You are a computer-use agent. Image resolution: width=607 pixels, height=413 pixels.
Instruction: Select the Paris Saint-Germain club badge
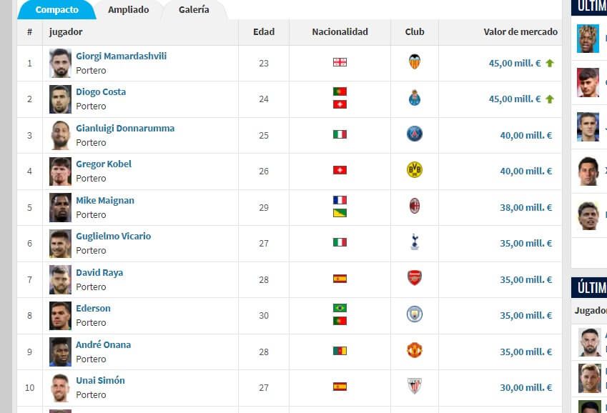pyautogui.click(x=415, y=135)
